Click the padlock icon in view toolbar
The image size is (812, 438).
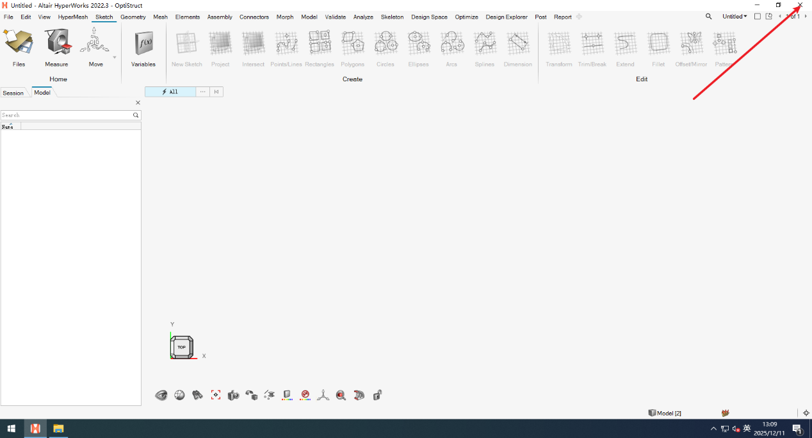click(377, 395)
